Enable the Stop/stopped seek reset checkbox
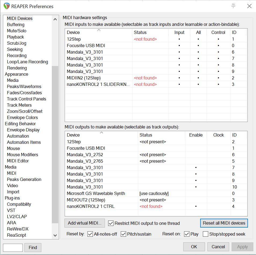The width and height of the screenshot is (256, 255). click(206, 234)
